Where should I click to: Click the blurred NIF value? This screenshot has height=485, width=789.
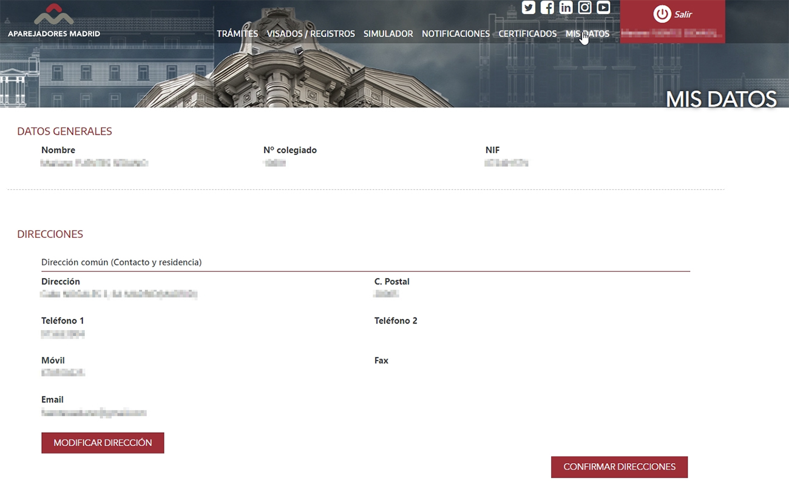506,163
